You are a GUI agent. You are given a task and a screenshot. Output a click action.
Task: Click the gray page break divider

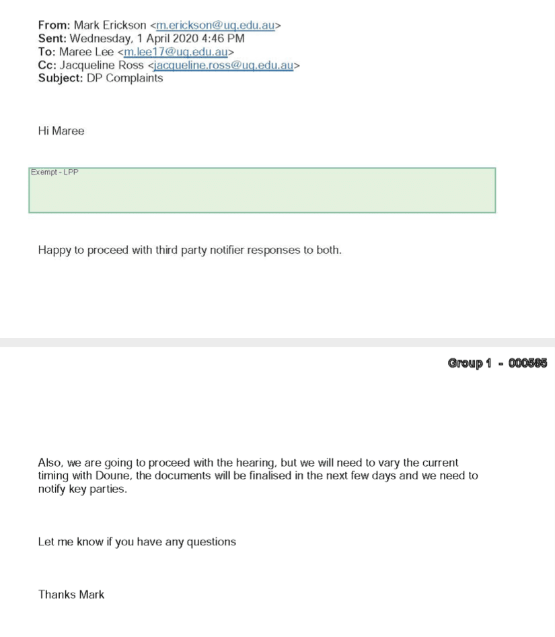coord(277,342)
